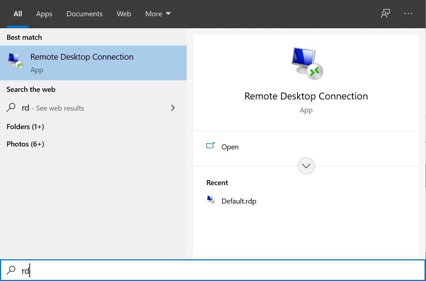Open the recent Default.rdp file name link
This screenshot has height=281, width=426.
click(239, 201)
